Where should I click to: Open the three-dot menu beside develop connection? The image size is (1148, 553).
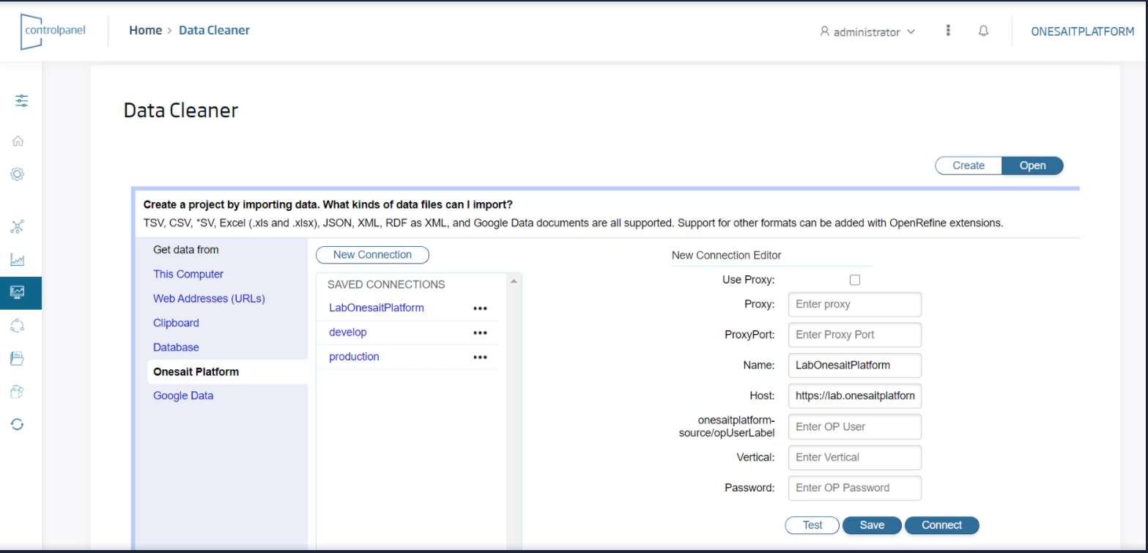coord(480,332)
